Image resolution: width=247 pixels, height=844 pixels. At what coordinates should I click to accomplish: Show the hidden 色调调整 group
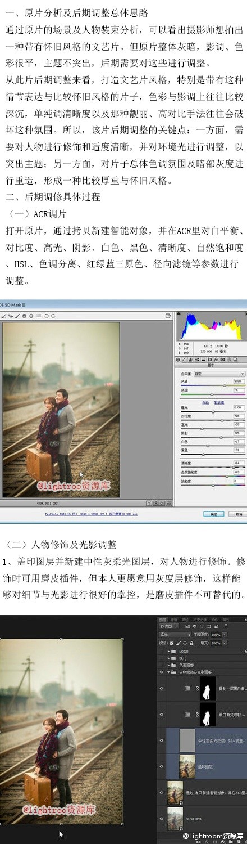(x=161, y=665)
